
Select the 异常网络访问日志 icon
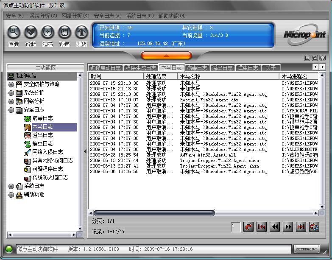[x=28, y=161]
